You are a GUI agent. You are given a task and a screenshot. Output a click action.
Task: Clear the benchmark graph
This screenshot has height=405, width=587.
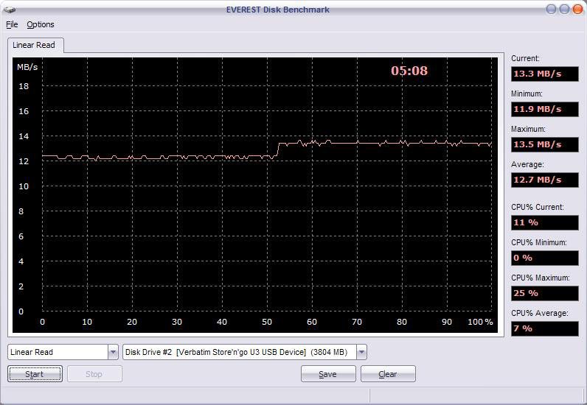388,374
